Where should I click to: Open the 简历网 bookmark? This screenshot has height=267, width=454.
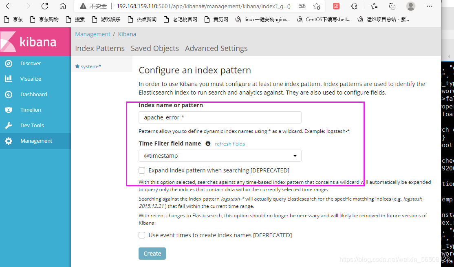click(216, 20)
